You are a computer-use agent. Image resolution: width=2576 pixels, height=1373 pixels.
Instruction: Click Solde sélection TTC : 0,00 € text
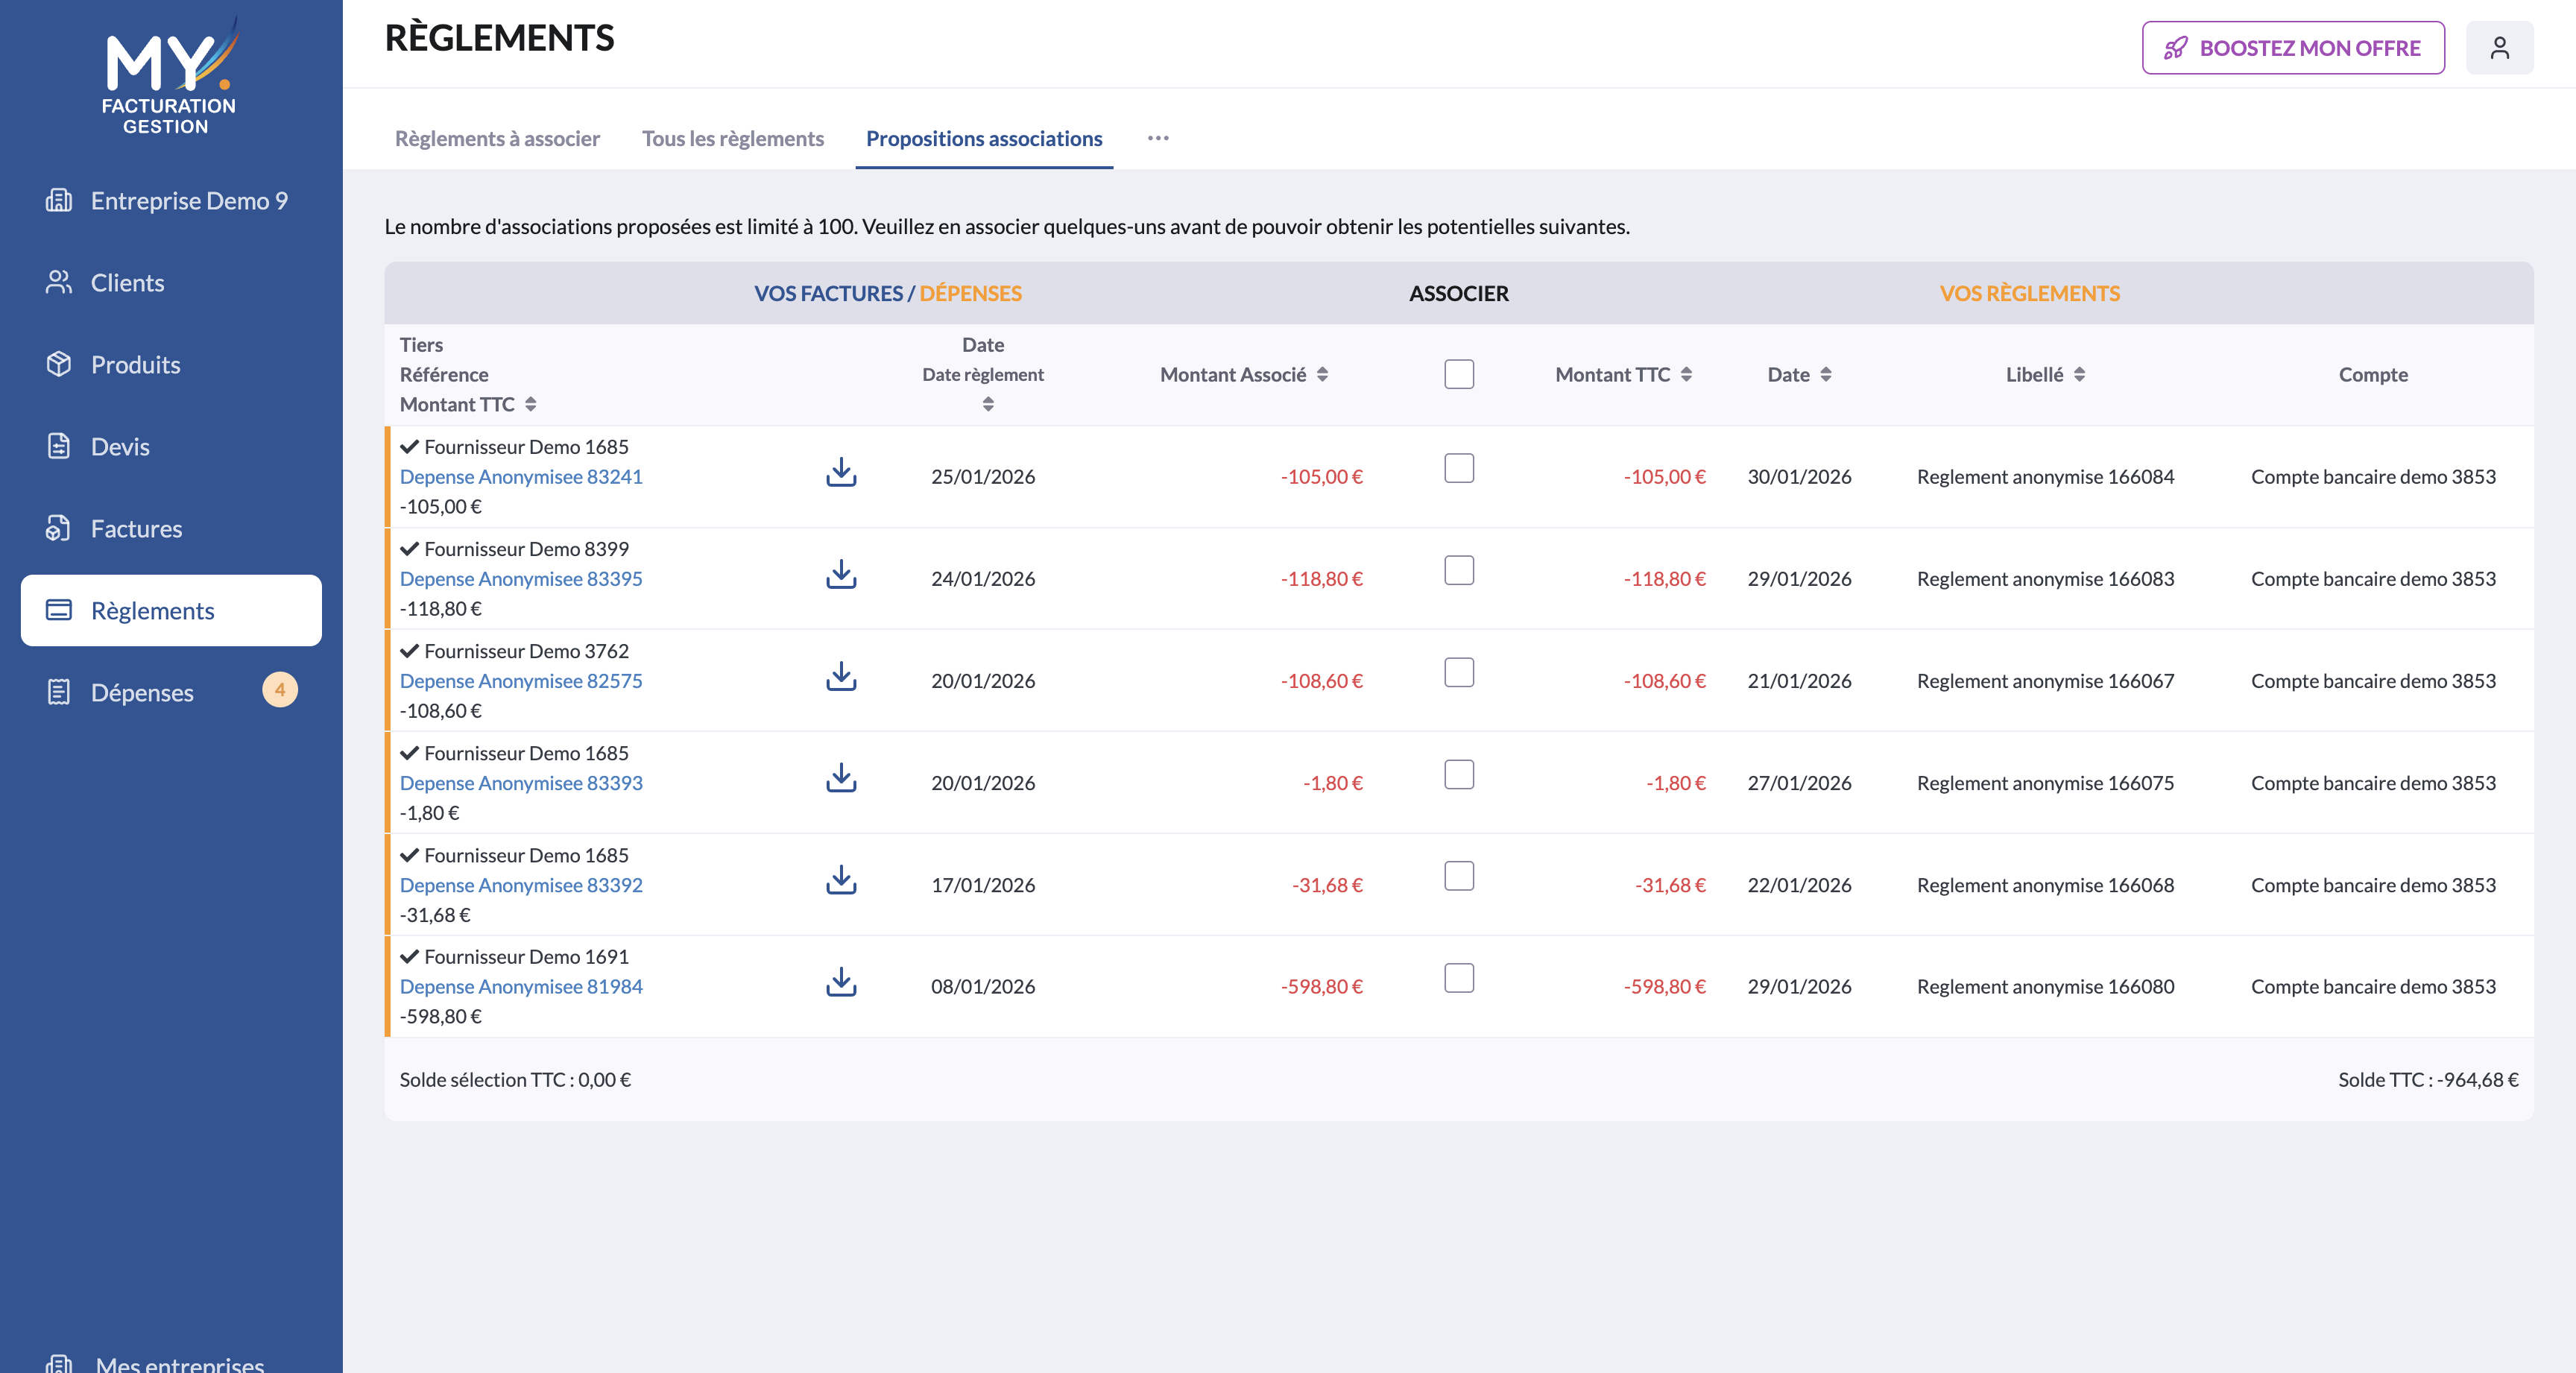point(515,1080)
